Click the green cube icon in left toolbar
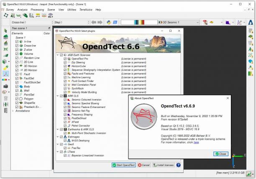Viewport: 256px width, 179px height. pos(5,61)
